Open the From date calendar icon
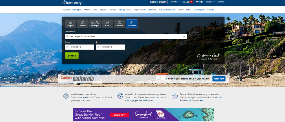This screenshot has width=285, height=122. tap(67, 47)
